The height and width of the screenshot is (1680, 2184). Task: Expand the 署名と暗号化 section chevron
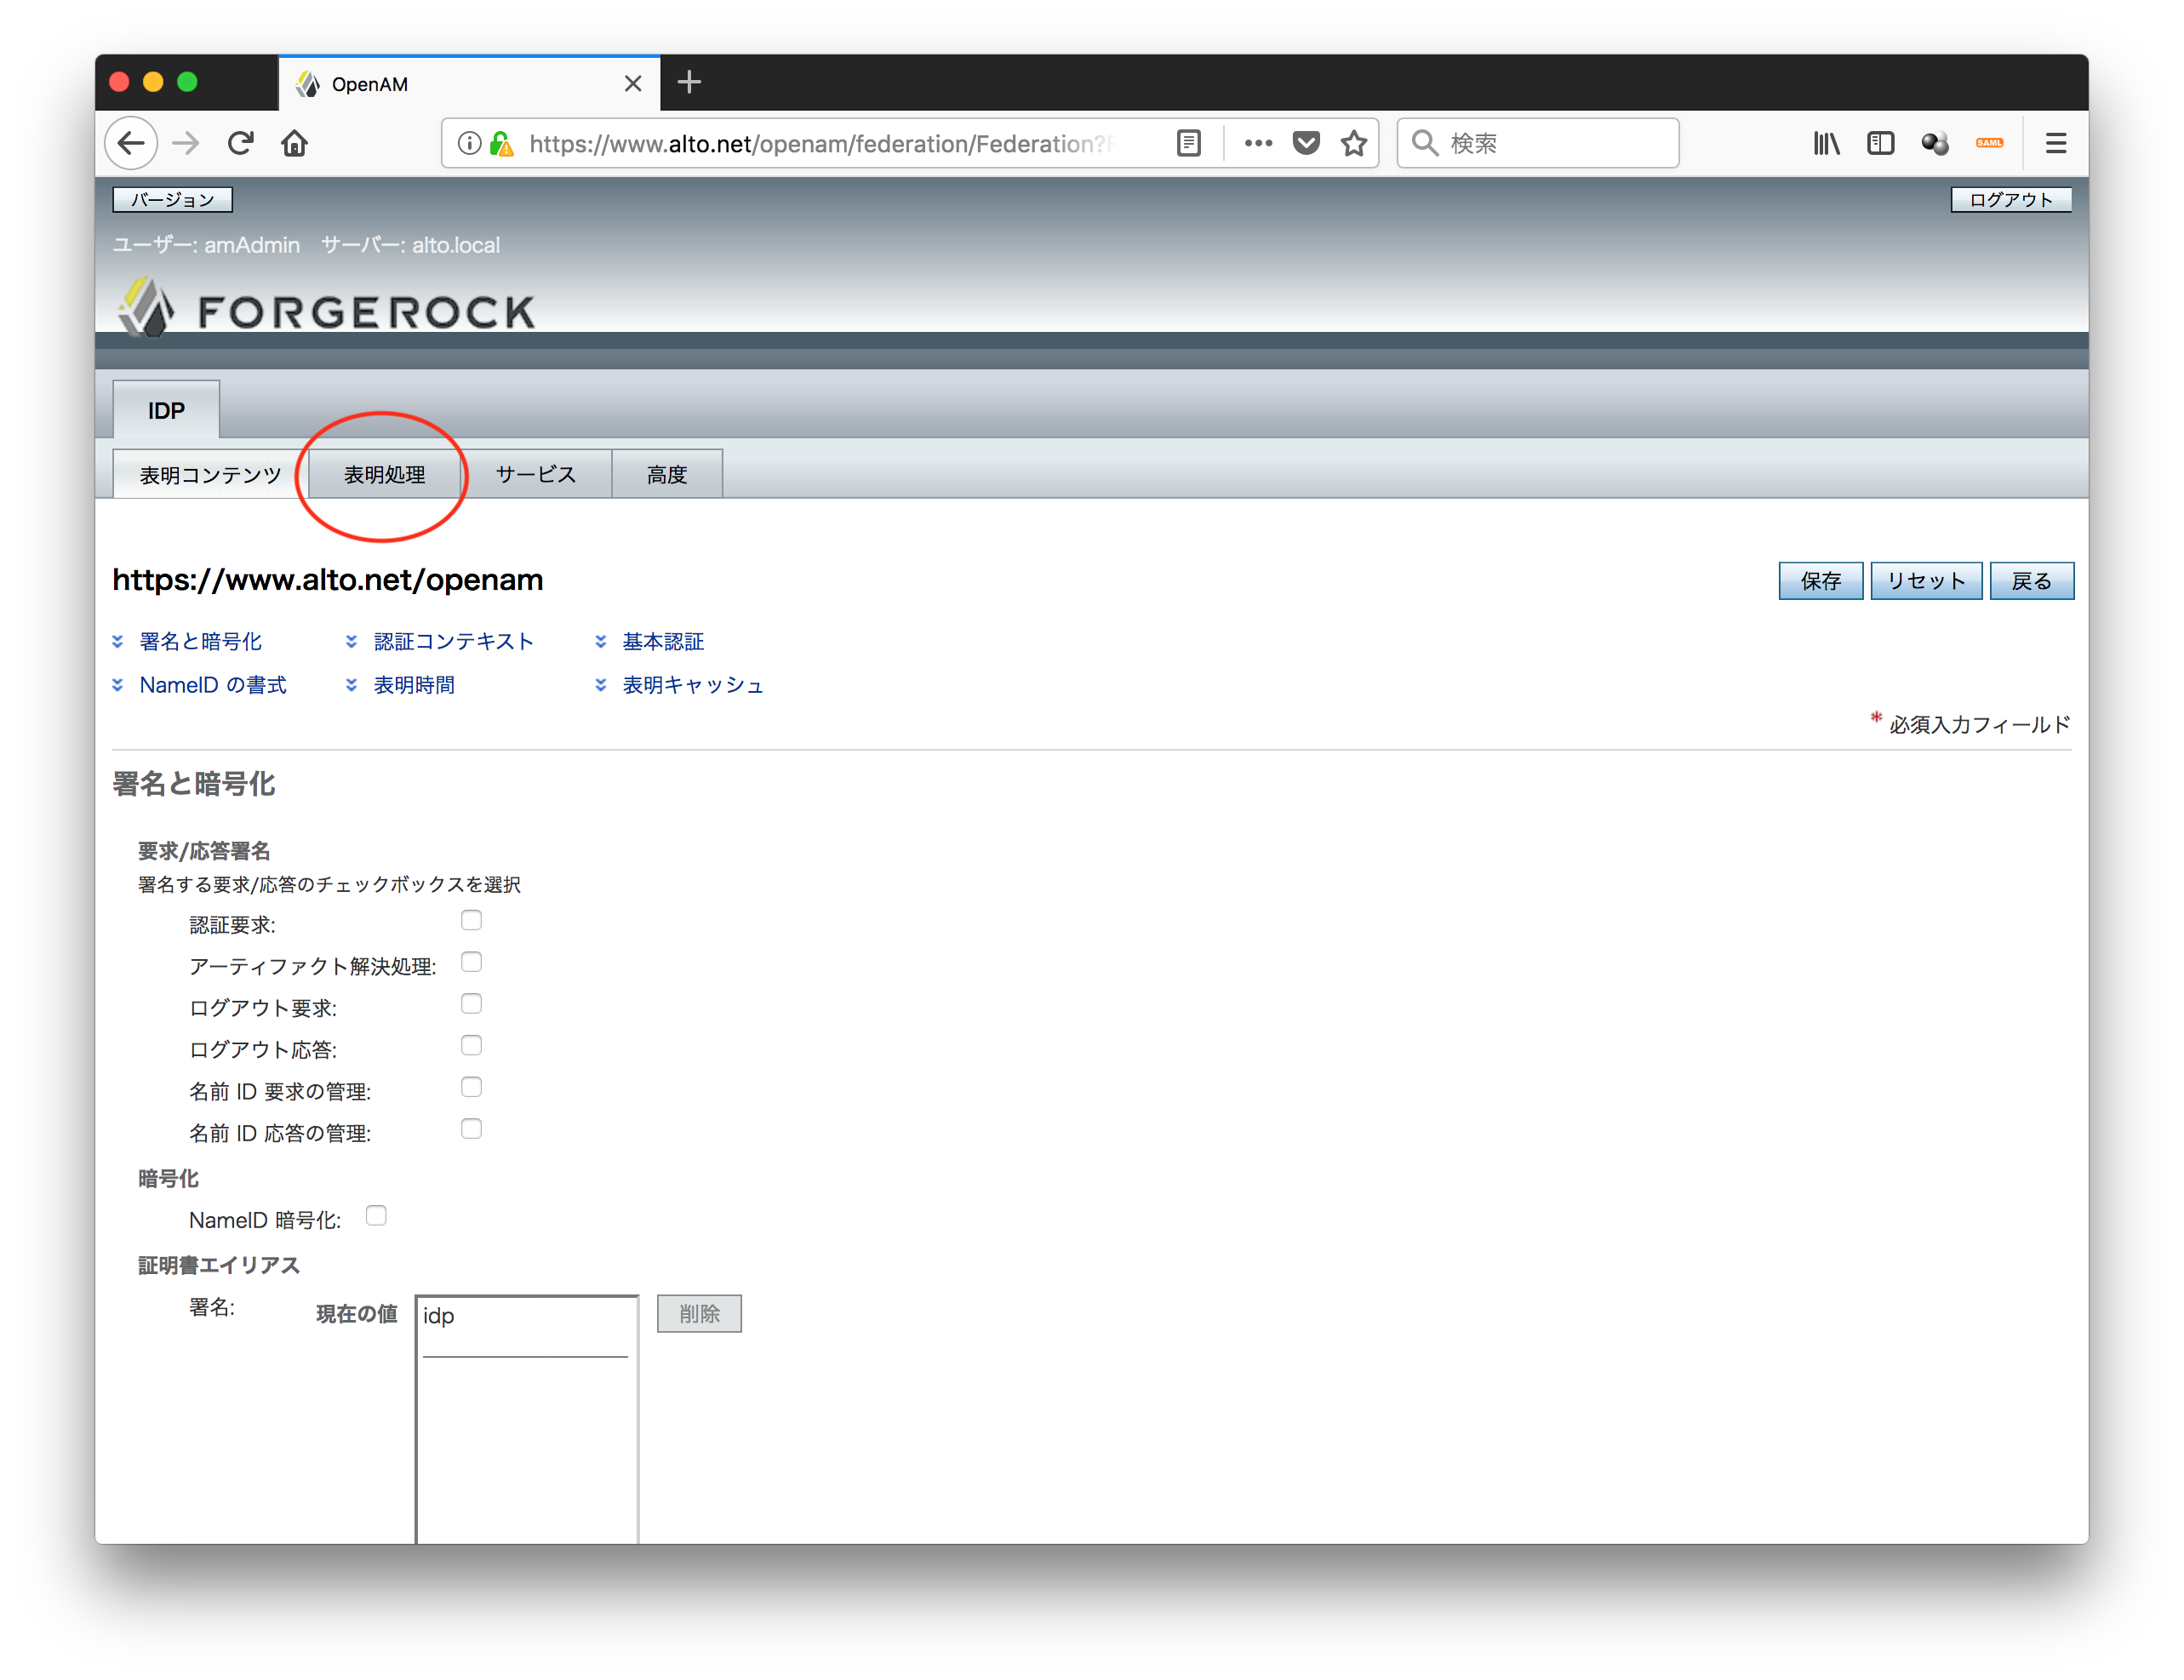118,641
